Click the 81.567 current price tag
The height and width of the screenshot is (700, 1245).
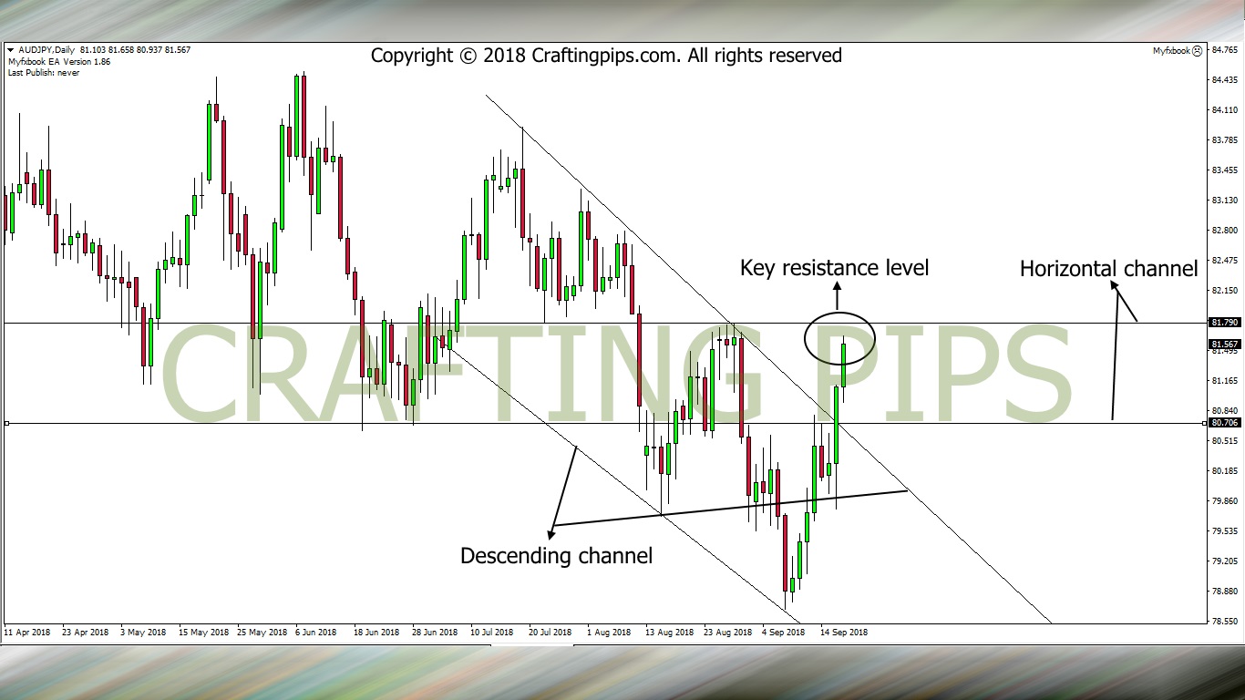(1224, 344)
